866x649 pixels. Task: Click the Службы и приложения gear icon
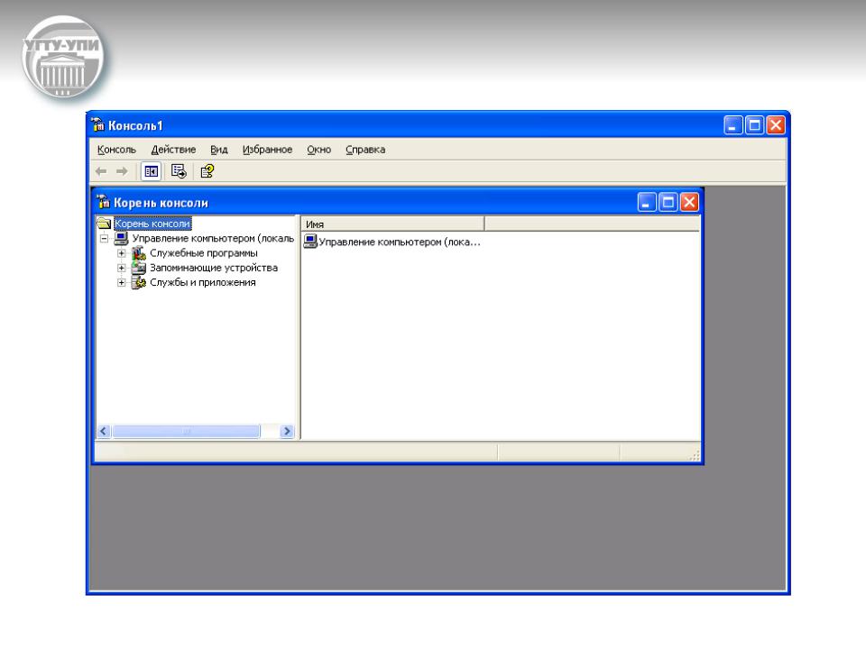point(139,282)
